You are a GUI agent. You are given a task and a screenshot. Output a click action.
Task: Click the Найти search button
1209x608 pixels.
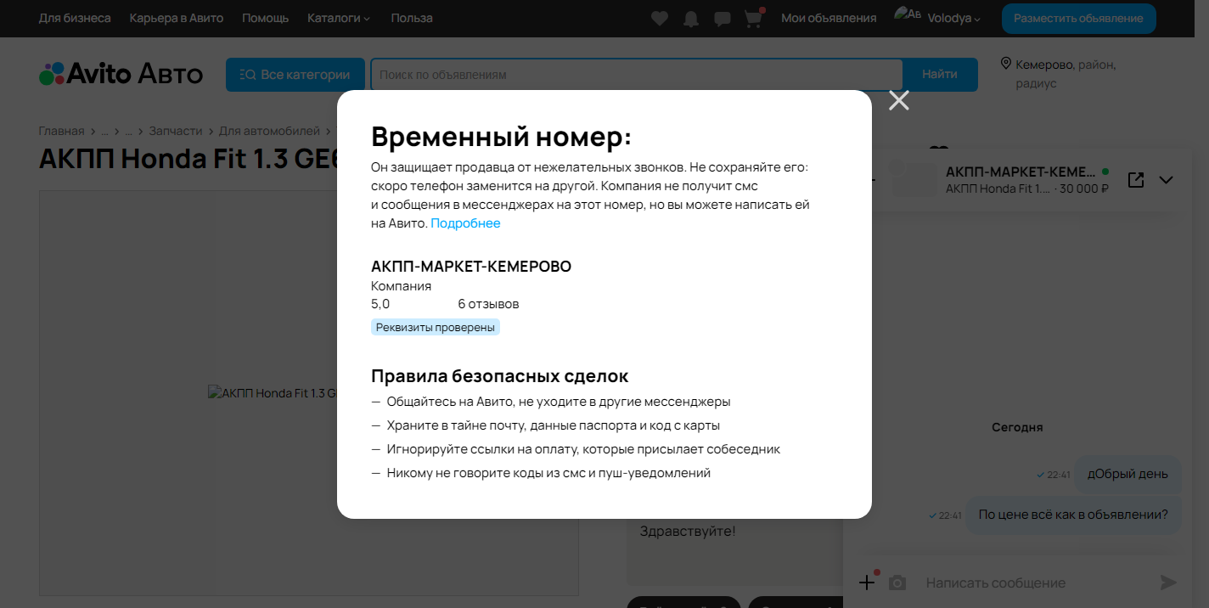click(x=940, y=75)
